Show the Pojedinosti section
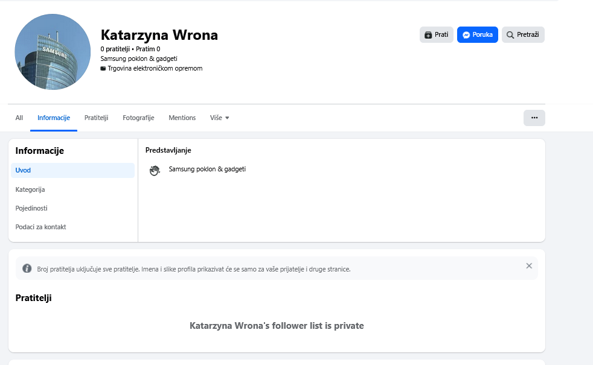Image resolution: width=593 pixels, height=365 pixels. pyautogui.click(x=31, y=208)
